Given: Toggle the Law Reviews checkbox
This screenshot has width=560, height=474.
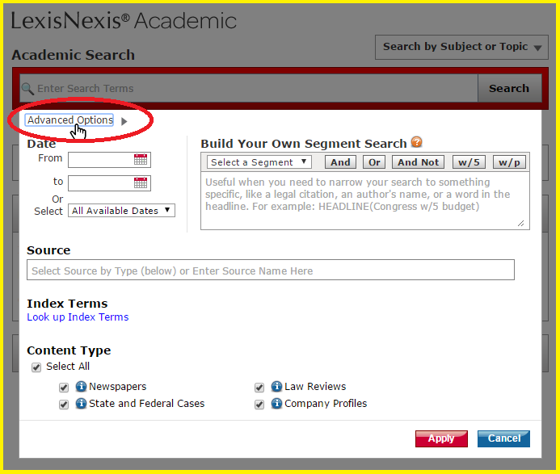Looking at the screenshot, I should pyautogui.click(x=259, y=388).
